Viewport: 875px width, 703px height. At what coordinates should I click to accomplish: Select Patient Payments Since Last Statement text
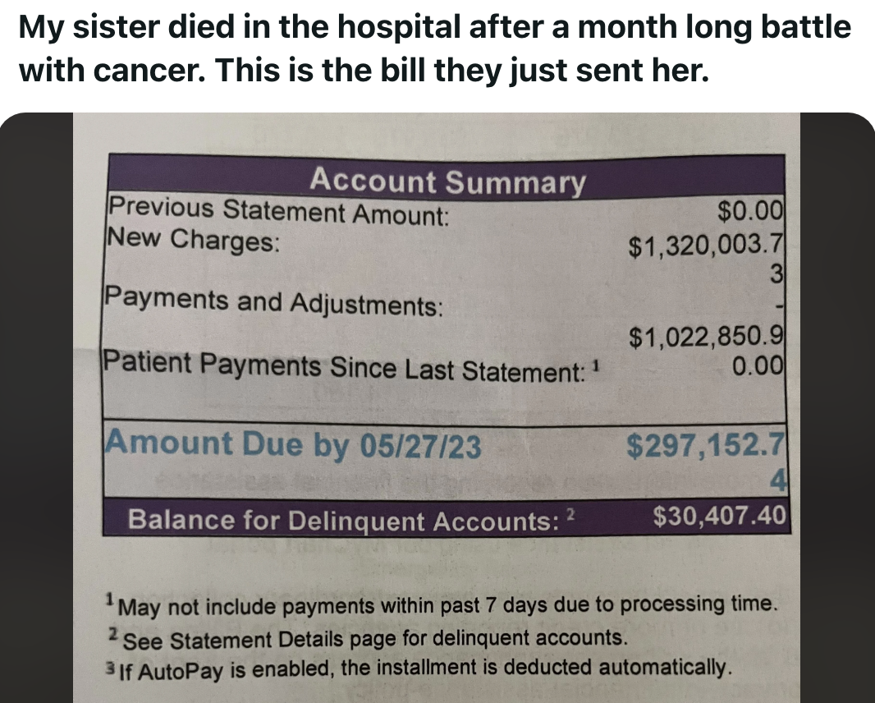[344, 366]
